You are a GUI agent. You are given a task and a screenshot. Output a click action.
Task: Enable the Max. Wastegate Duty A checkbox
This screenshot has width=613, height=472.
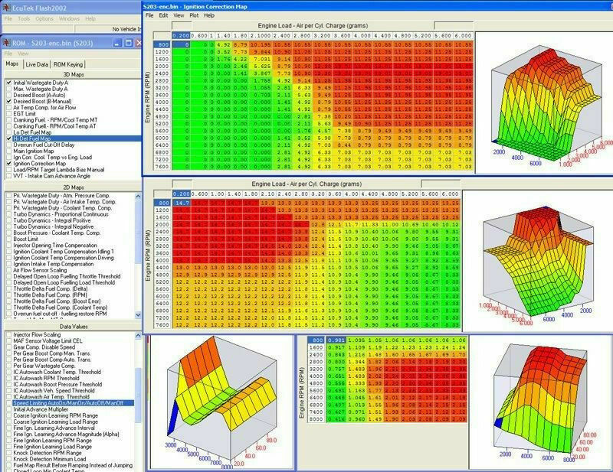pos(9,87)
